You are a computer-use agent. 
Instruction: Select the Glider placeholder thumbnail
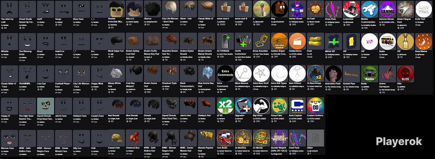[x=316, y=138]
